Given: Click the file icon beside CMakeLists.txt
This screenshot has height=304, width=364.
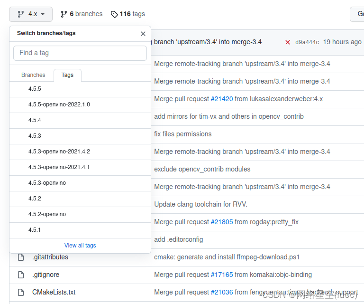Looking at the screenshot, I should [x=21, y=293].
